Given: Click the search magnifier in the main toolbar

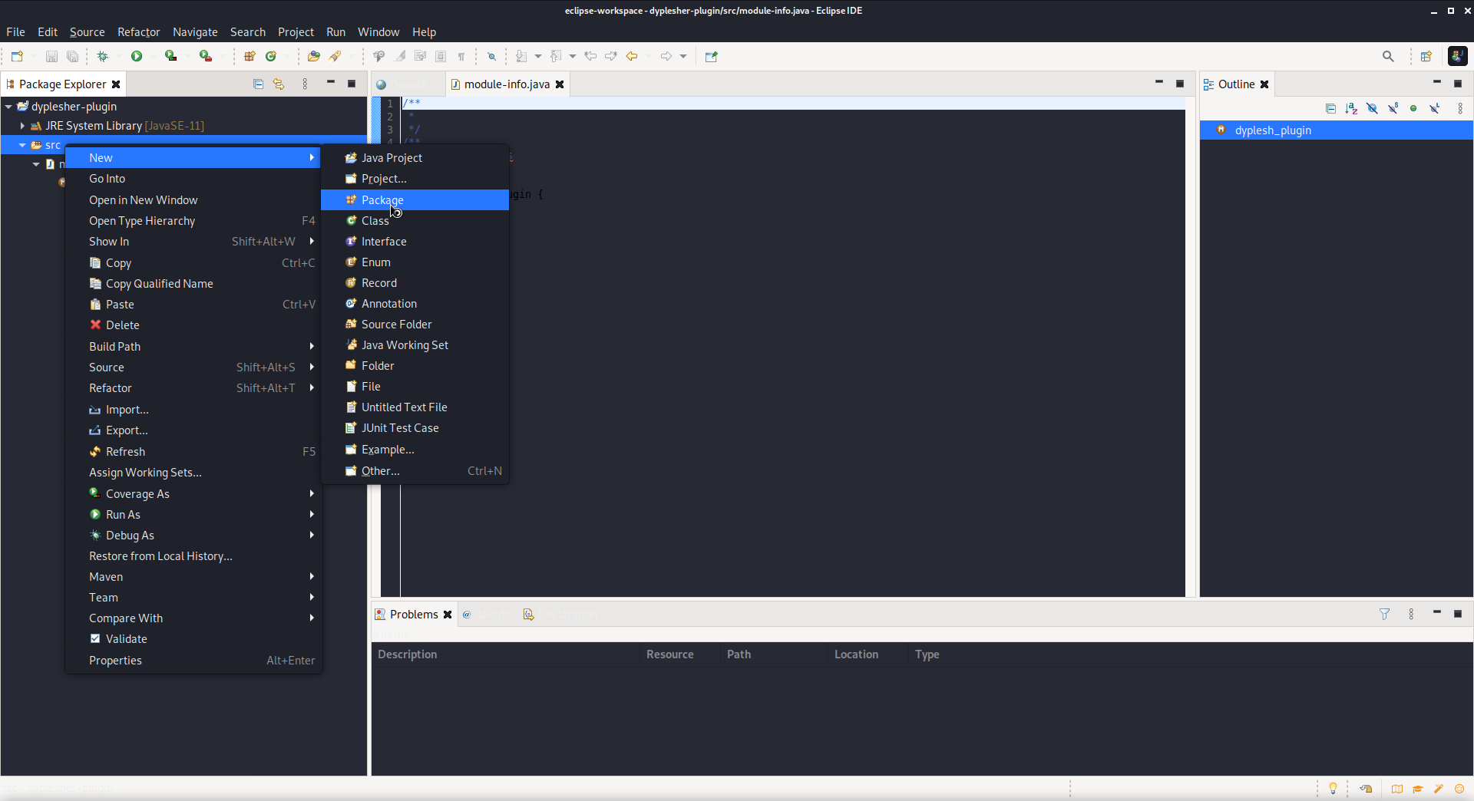Looking at the screenshot, I should (1388, 56).
